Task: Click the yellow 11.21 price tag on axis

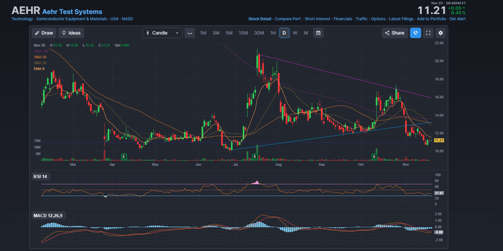Action: point(438,140)
